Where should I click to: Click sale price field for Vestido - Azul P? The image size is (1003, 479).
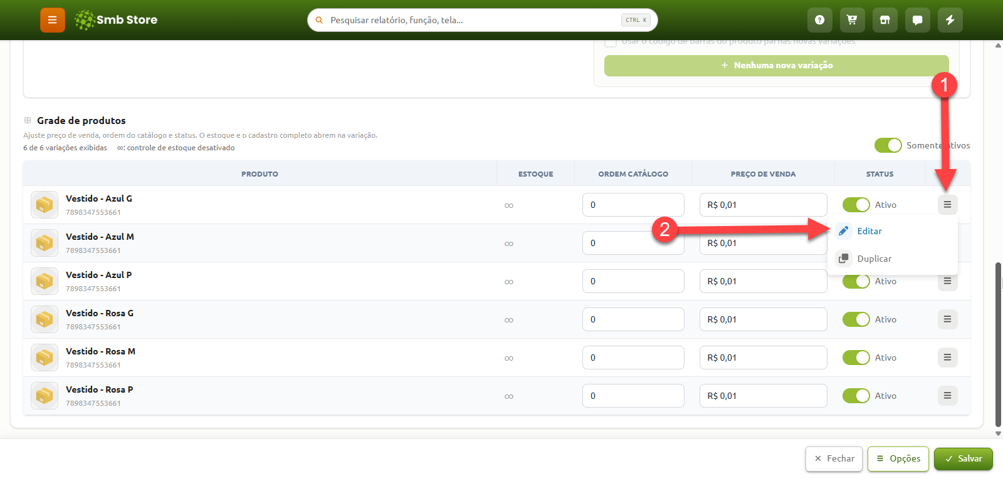click(763, 281)
